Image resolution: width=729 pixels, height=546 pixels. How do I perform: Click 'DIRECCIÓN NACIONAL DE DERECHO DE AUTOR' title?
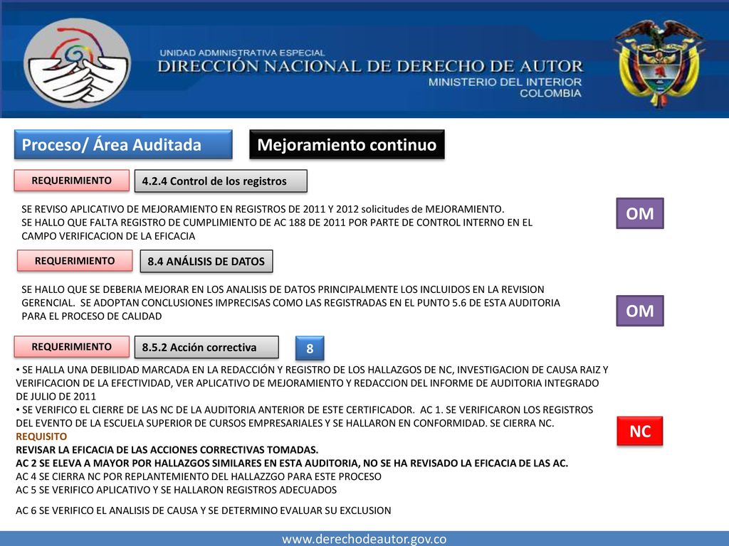point(370,66)
